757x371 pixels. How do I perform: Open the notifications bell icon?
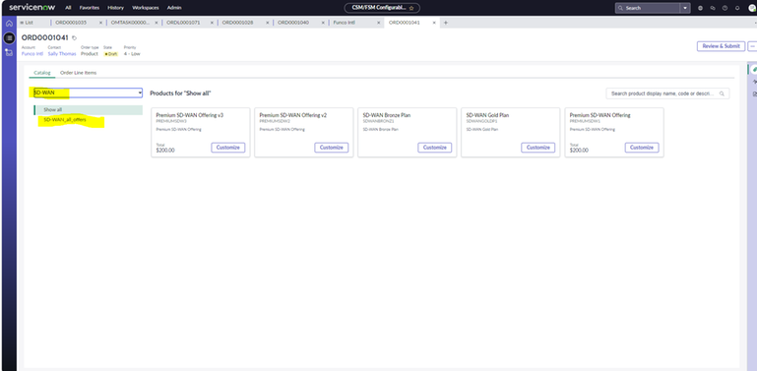pos(737,8)
